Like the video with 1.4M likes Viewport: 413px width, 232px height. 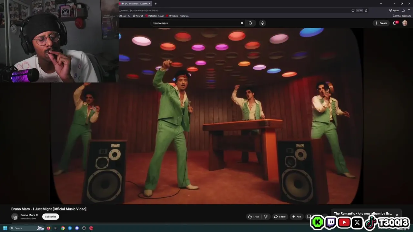pyautogui.click(x=253, y=217)
